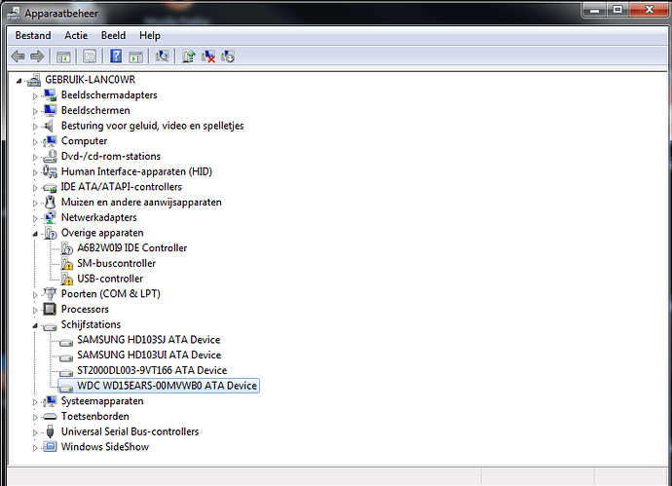The height and width of the screenshot is (486, 672).
Task: Select Universal Serial Bus-controllers label
Action: tap(130, 432)
